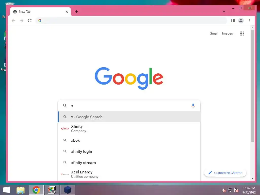Minimize the Chrome window

click(233, 8)
